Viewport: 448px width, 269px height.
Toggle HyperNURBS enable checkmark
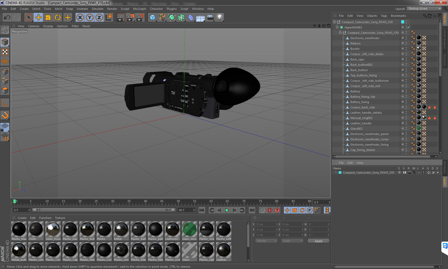(409, 27)
